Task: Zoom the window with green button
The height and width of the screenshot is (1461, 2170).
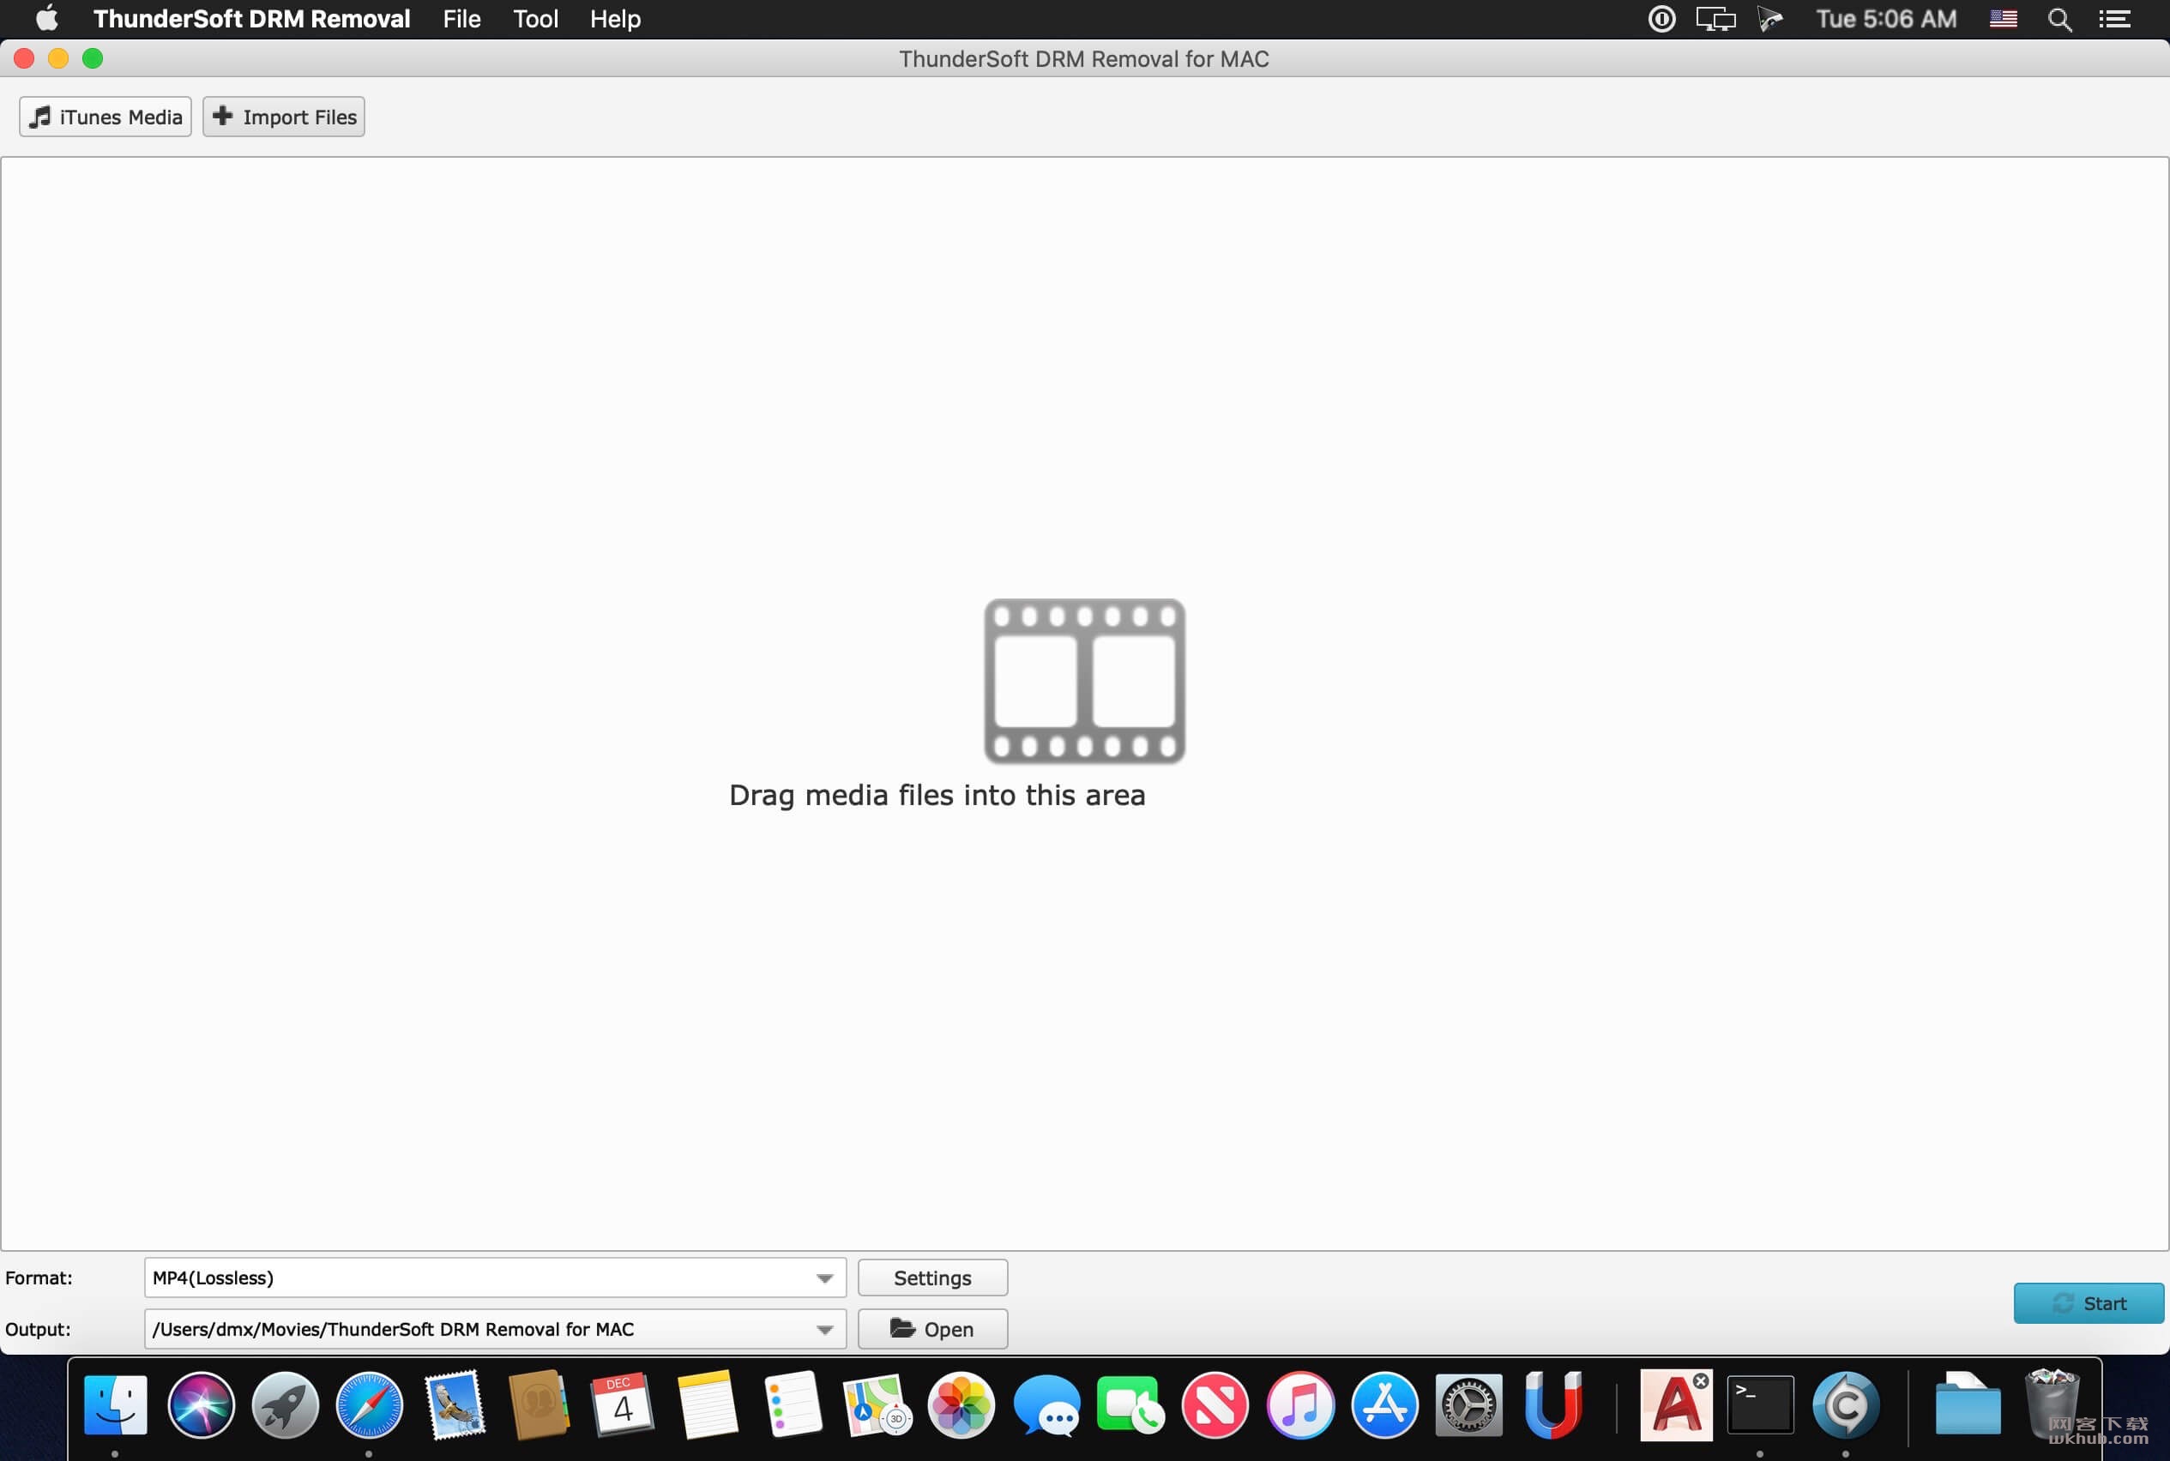Action: 93,58
